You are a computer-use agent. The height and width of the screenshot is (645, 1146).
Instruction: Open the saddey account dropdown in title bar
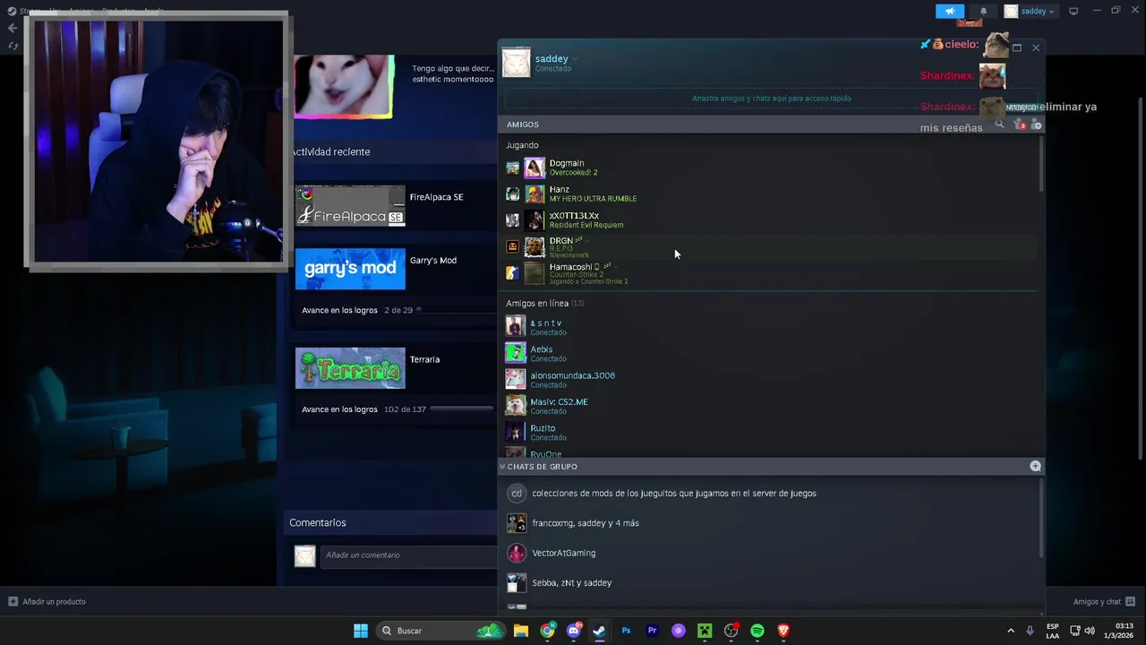click(x=1031, y=11)
